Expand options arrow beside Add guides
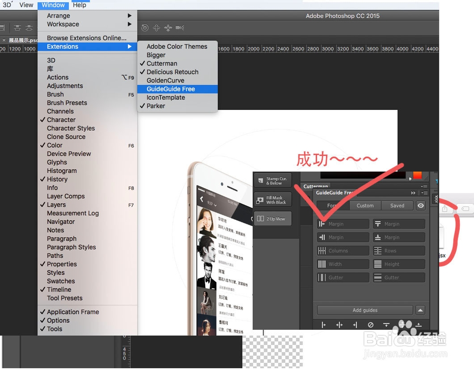This screenshot has width=474, height=370. click(x=420, y=310)
